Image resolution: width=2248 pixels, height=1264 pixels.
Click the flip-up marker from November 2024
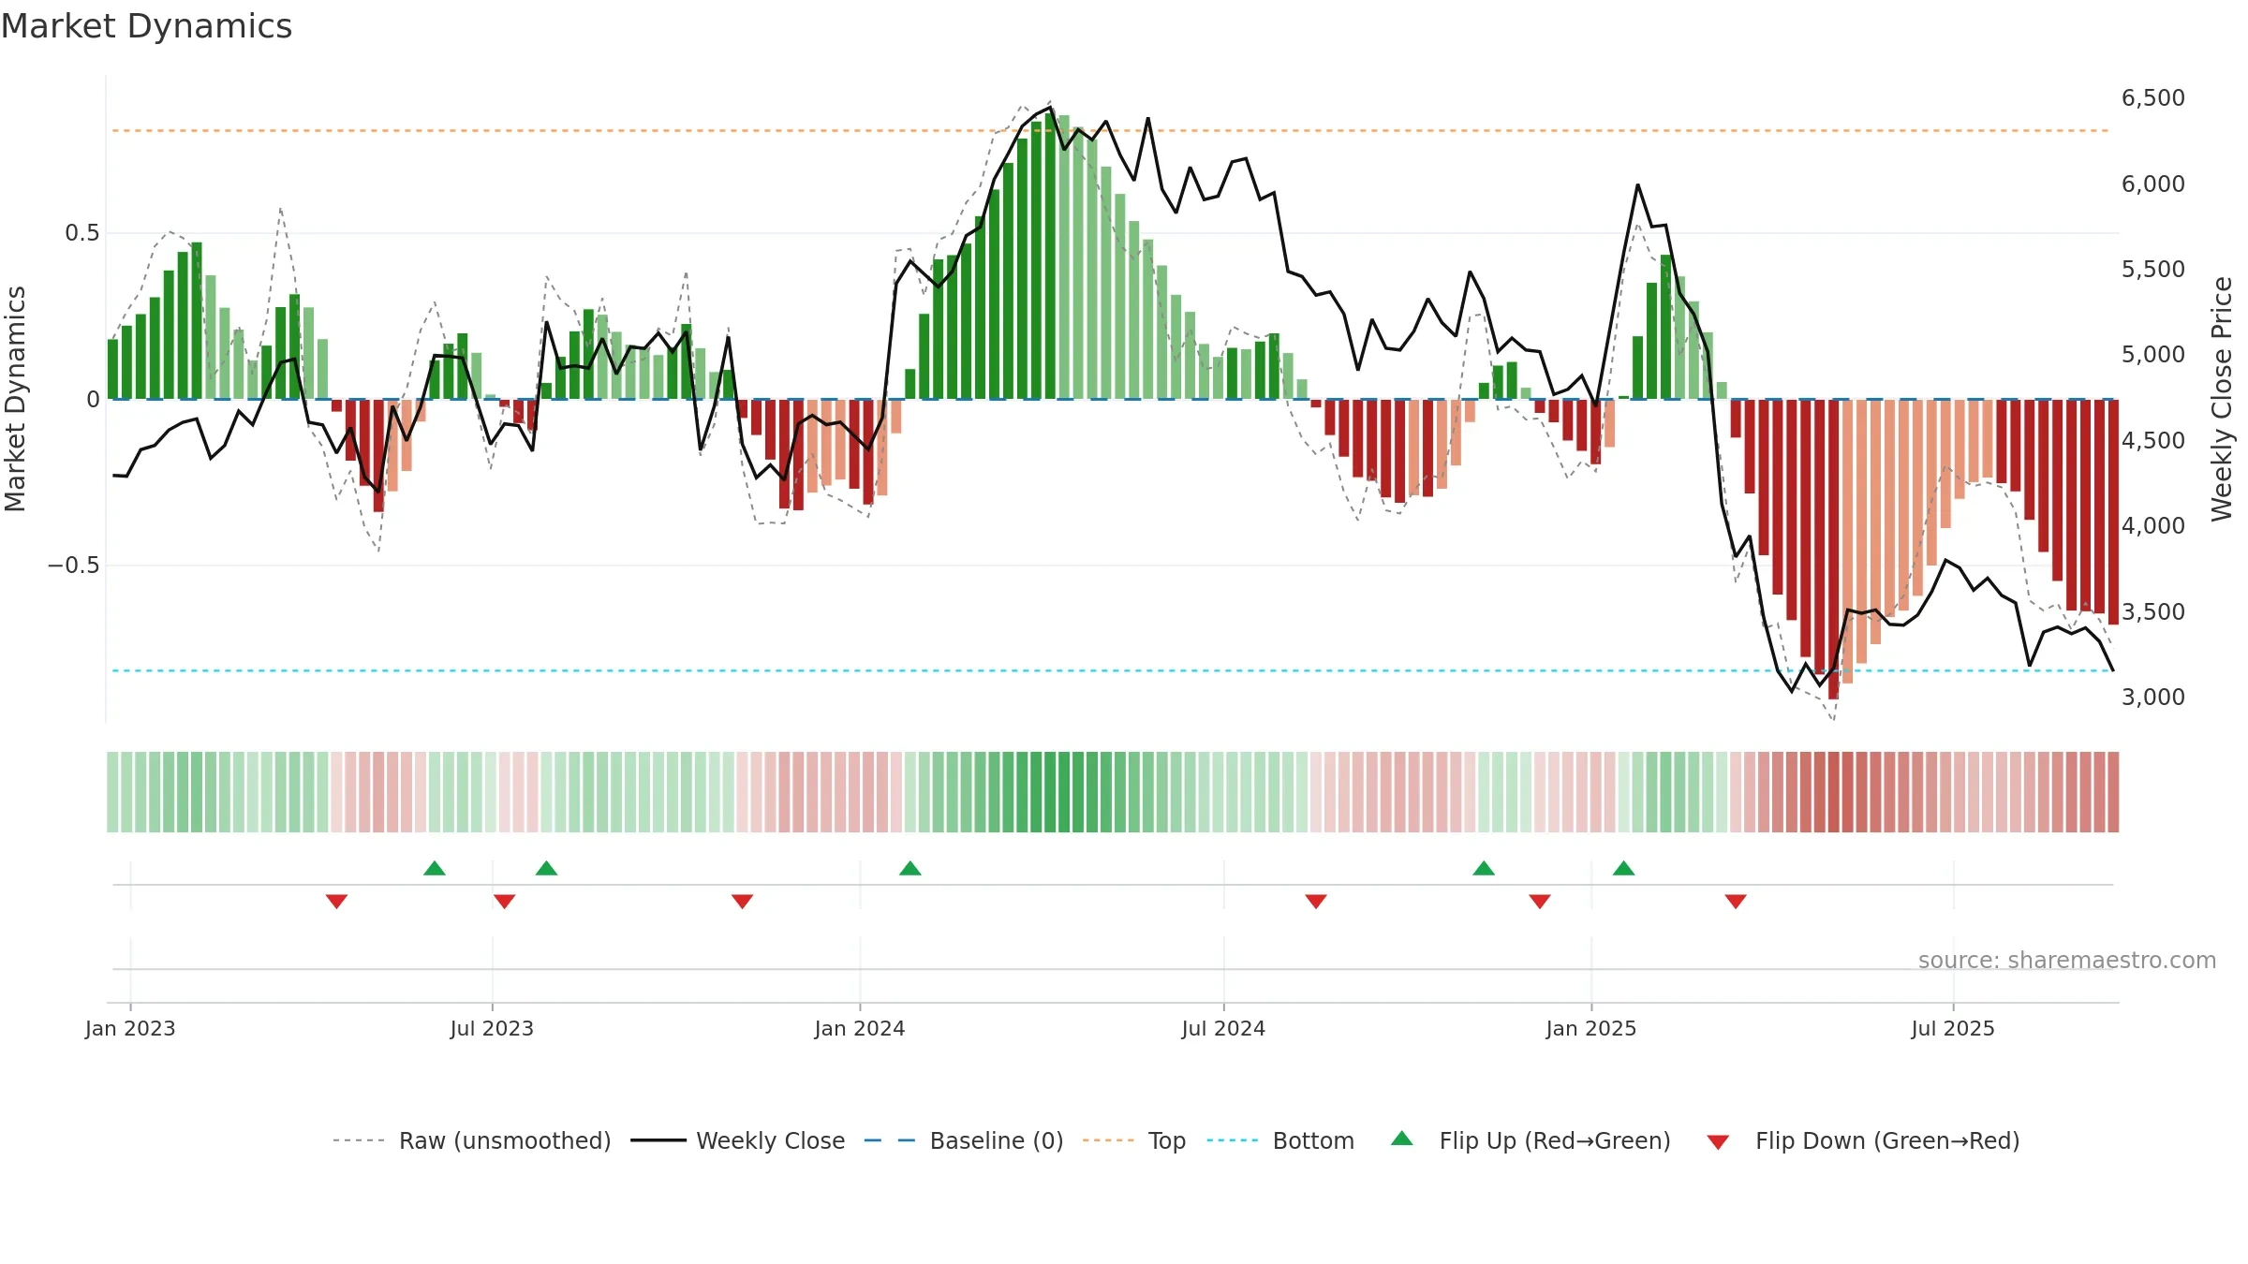pos(1484,868)
